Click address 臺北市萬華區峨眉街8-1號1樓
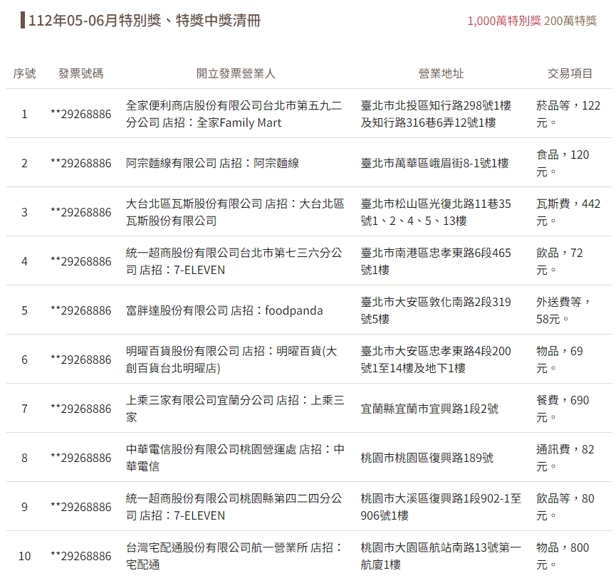Viewport: 616px width, 578px height. tap(434, 163)
